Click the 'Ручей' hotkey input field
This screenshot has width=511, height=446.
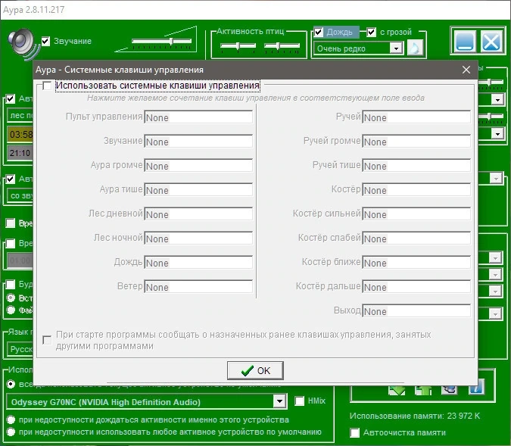[x=416, y=117]
